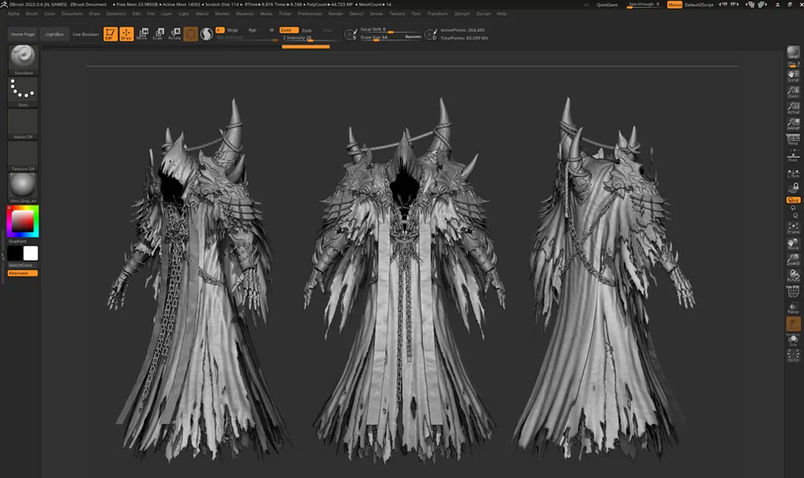Open the Standard brush thumbnail
Screen dimensions: 804x478
tap(23, 60)
